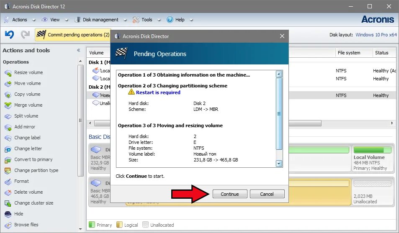Open the Actions menu
The height and width of the screenshot is (233, 399).
20,20
